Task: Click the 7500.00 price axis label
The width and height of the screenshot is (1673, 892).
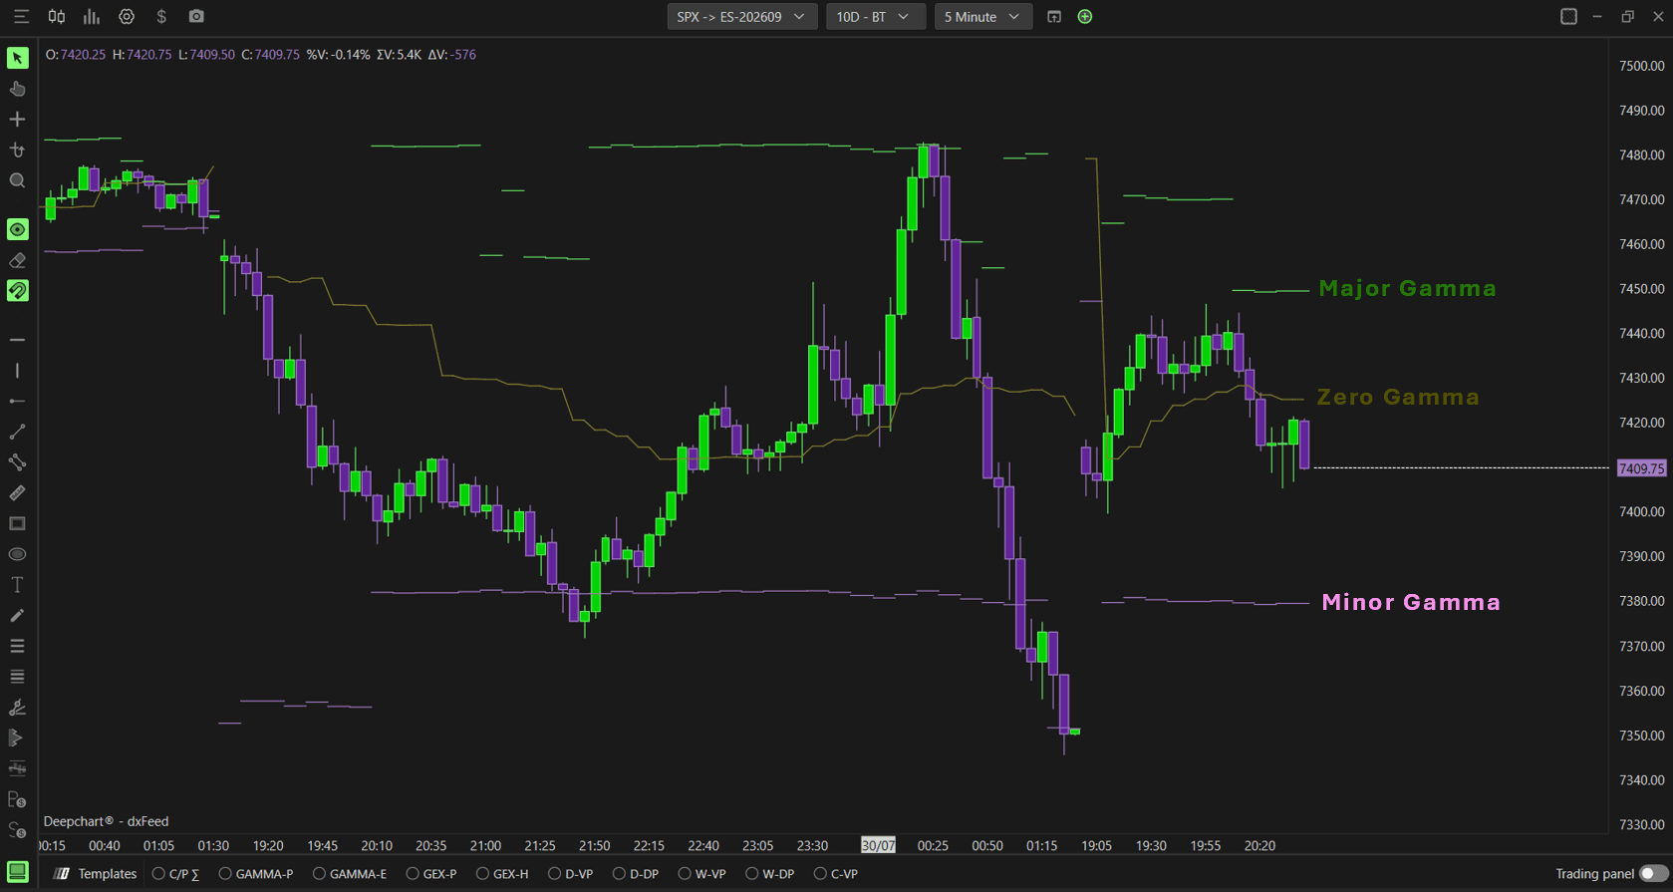Action: pos(1642,66)
